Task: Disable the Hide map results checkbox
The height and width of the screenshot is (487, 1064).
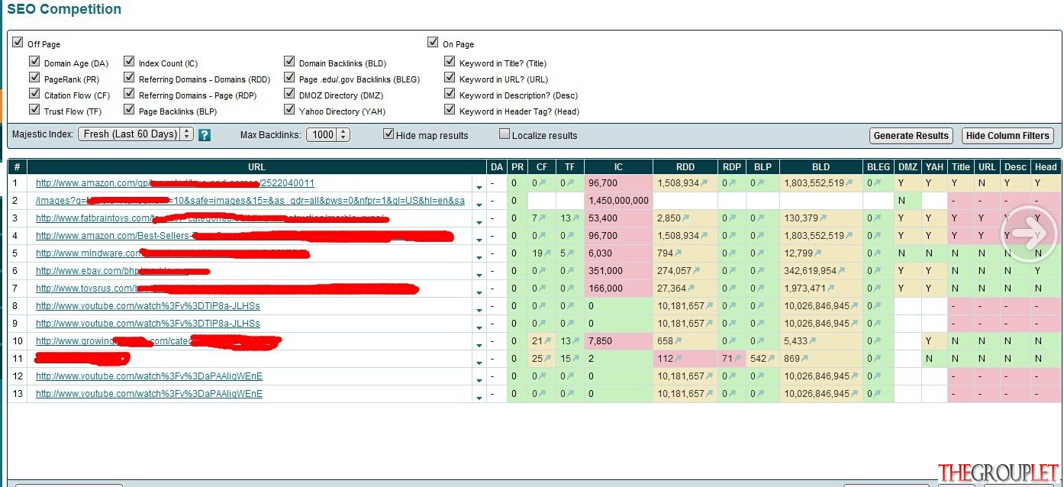Action: coord(389,134)
